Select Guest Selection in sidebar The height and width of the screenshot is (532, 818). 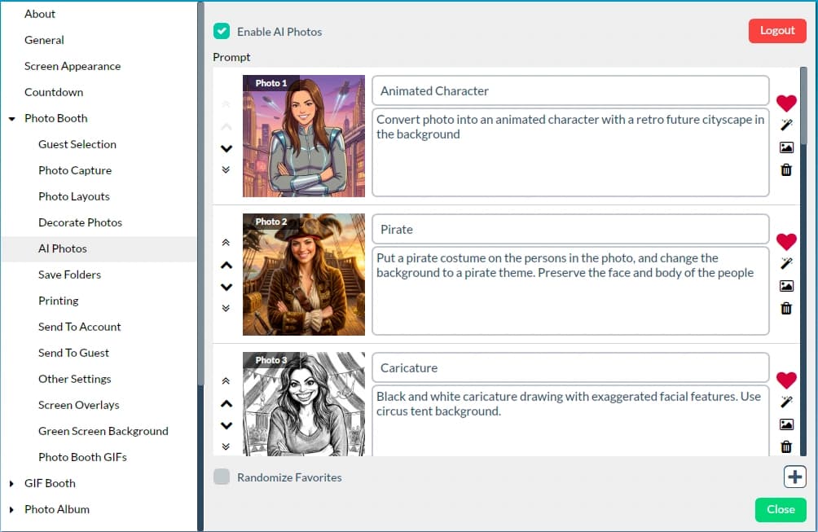click(77, 144)
